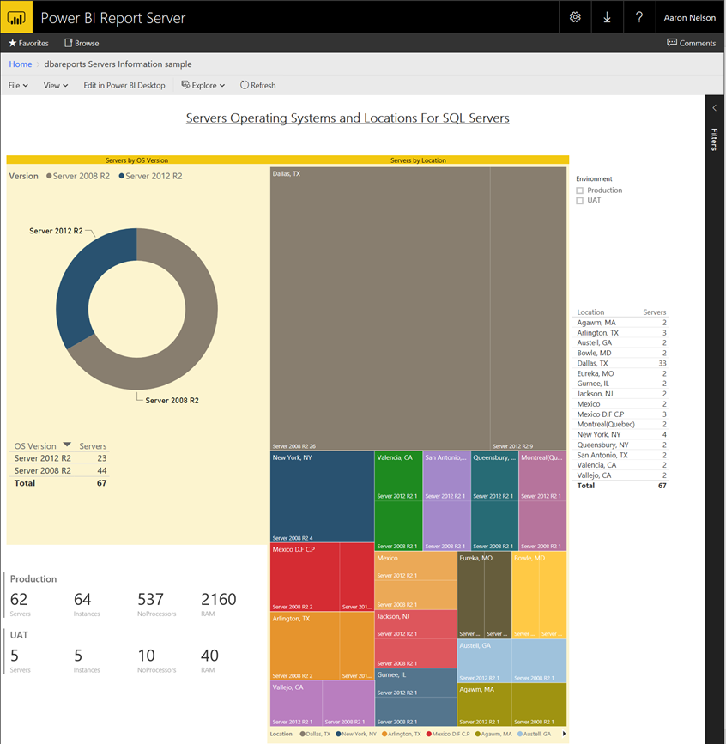Select Agawm, MA treemap tile

[512, 705]
